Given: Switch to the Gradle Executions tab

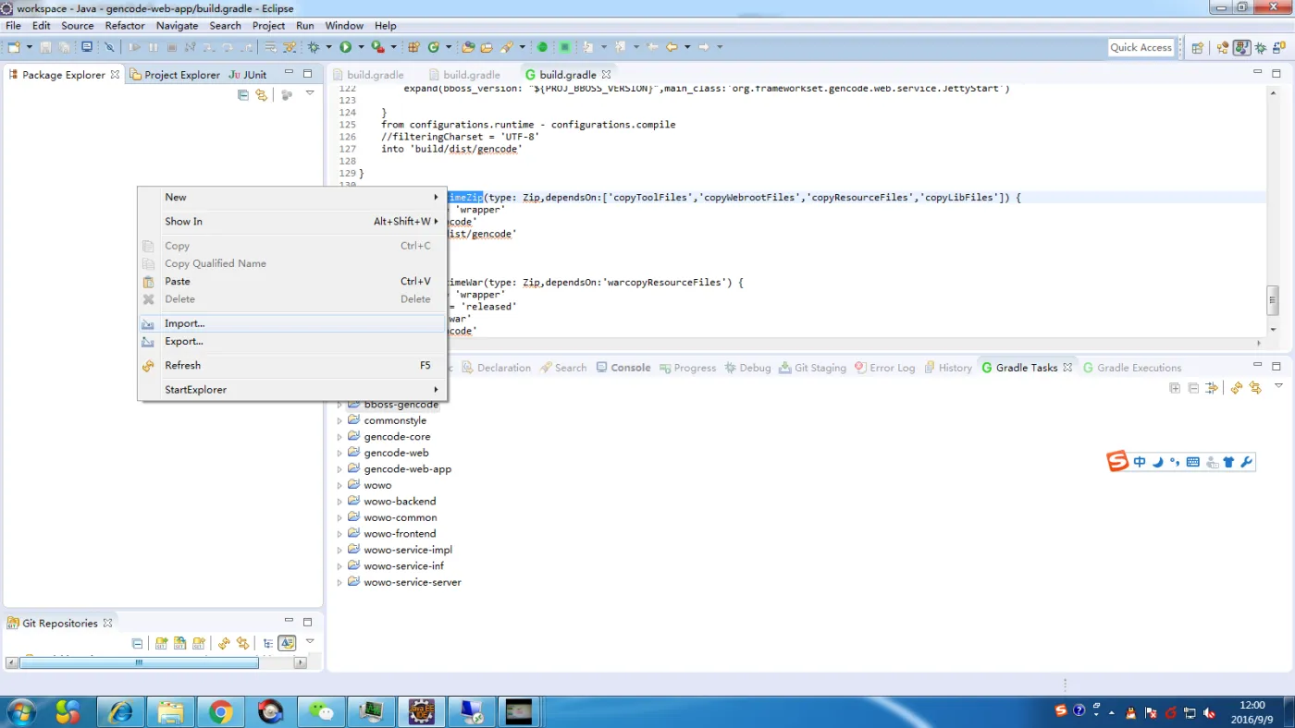Looking at the screenshot, I should click(x=1132, y=368).
